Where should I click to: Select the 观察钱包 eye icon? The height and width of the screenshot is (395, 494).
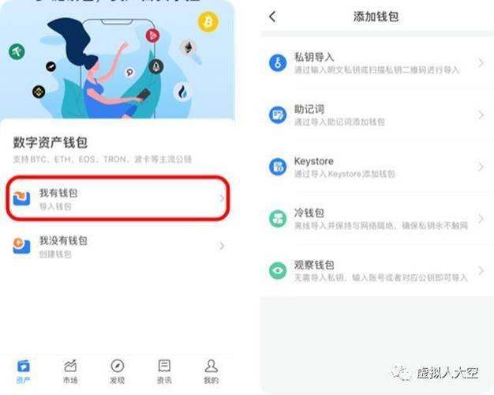pyautogui.click(x=278, y=270)
